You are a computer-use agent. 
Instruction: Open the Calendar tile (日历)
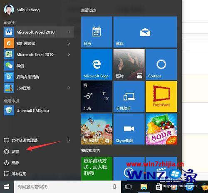pos(97,32)
